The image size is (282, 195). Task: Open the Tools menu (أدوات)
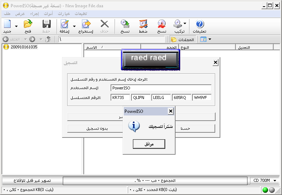[x=48, y=14]
